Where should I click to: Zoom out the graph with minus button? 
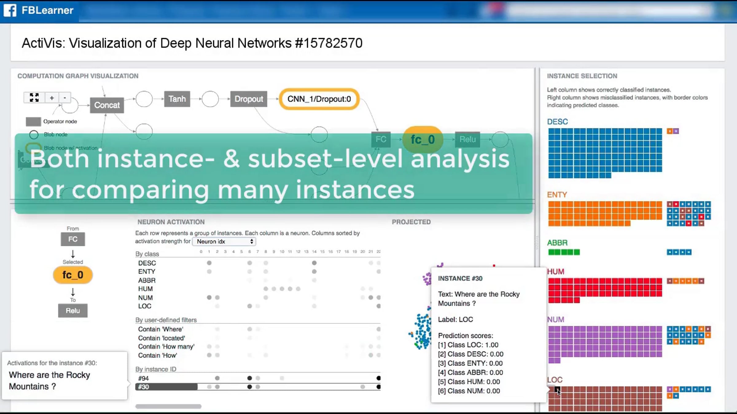[x=64, y=98]
